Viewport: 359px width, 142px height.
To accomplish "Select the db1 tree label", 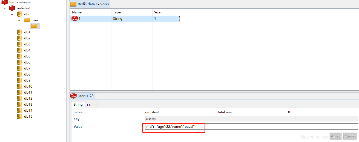I will pos(27,32).
